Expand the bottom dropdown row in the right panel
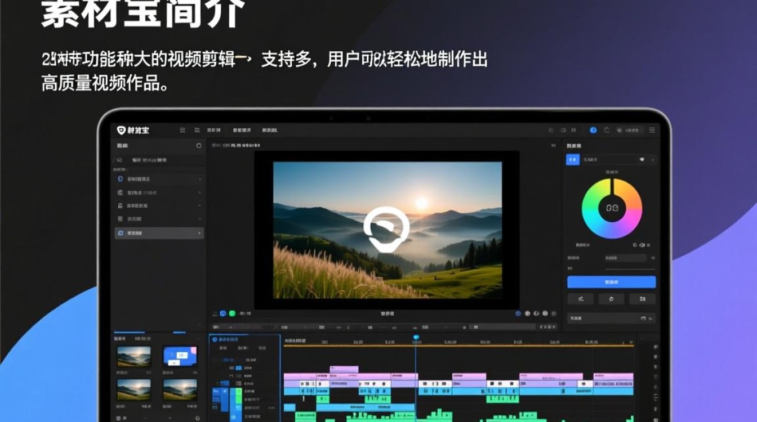Screen dimensions: 757x422 click(x=611, y=318)
